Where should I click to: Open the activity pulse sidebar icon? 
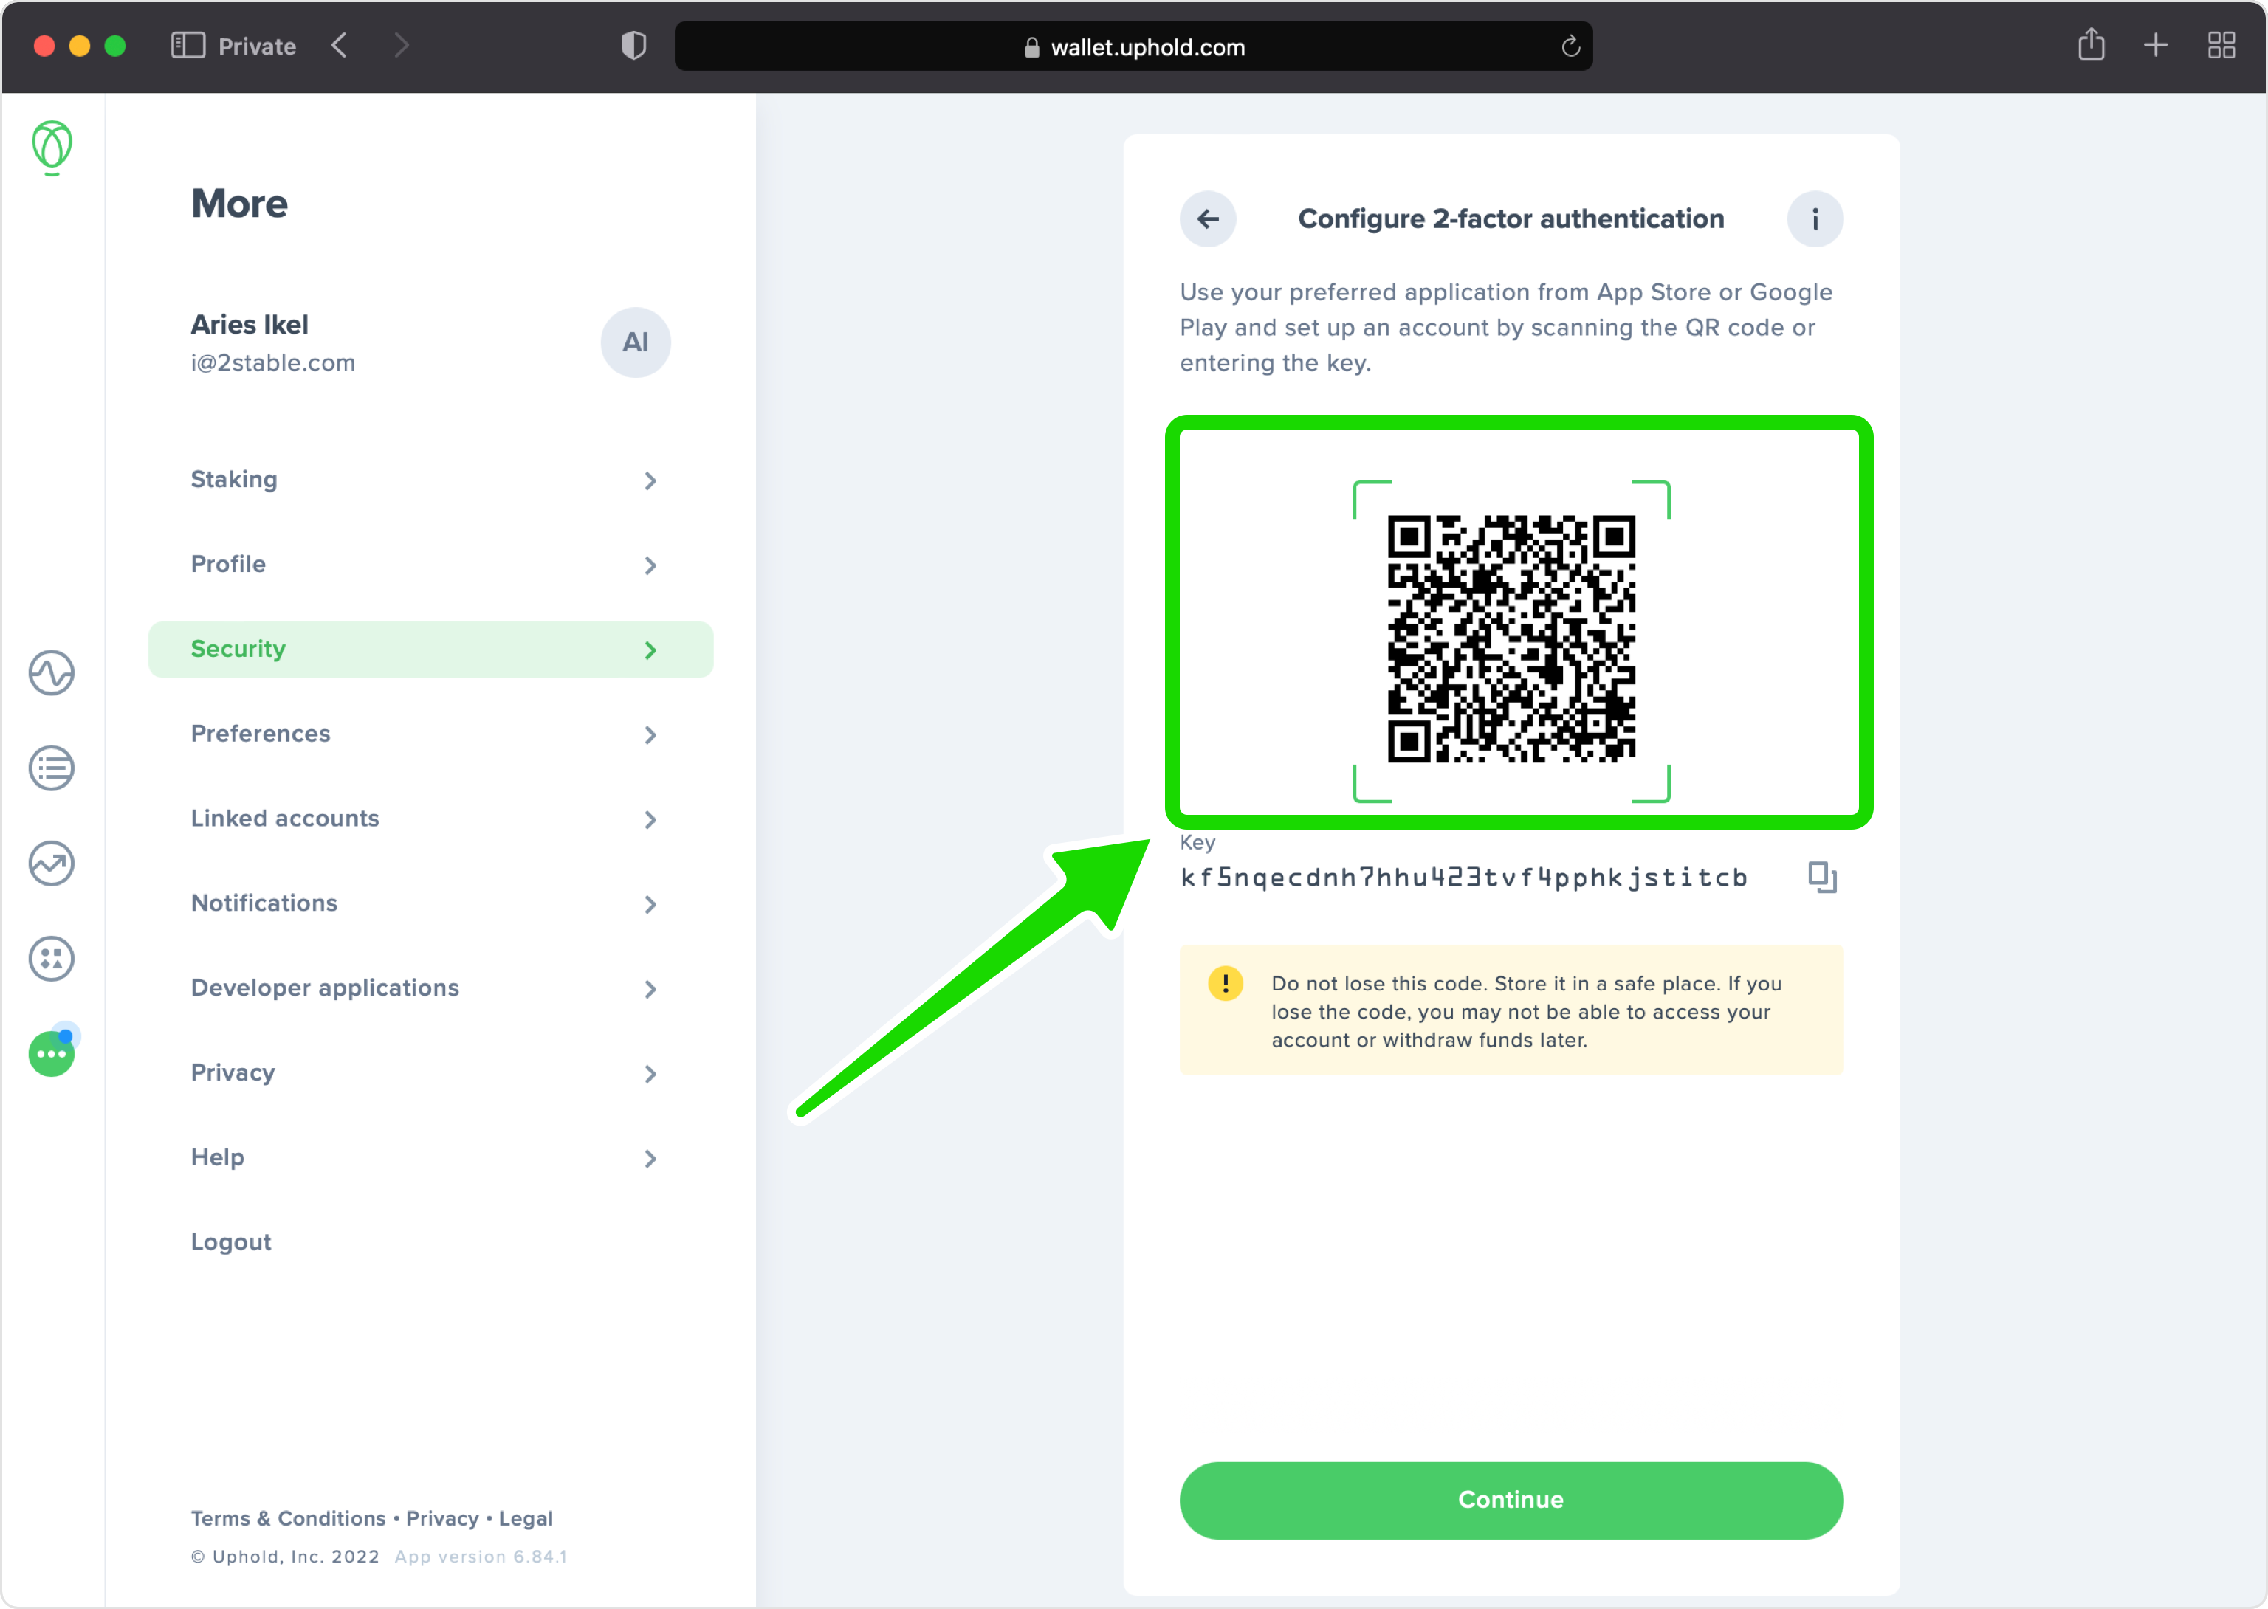(52, 674)
